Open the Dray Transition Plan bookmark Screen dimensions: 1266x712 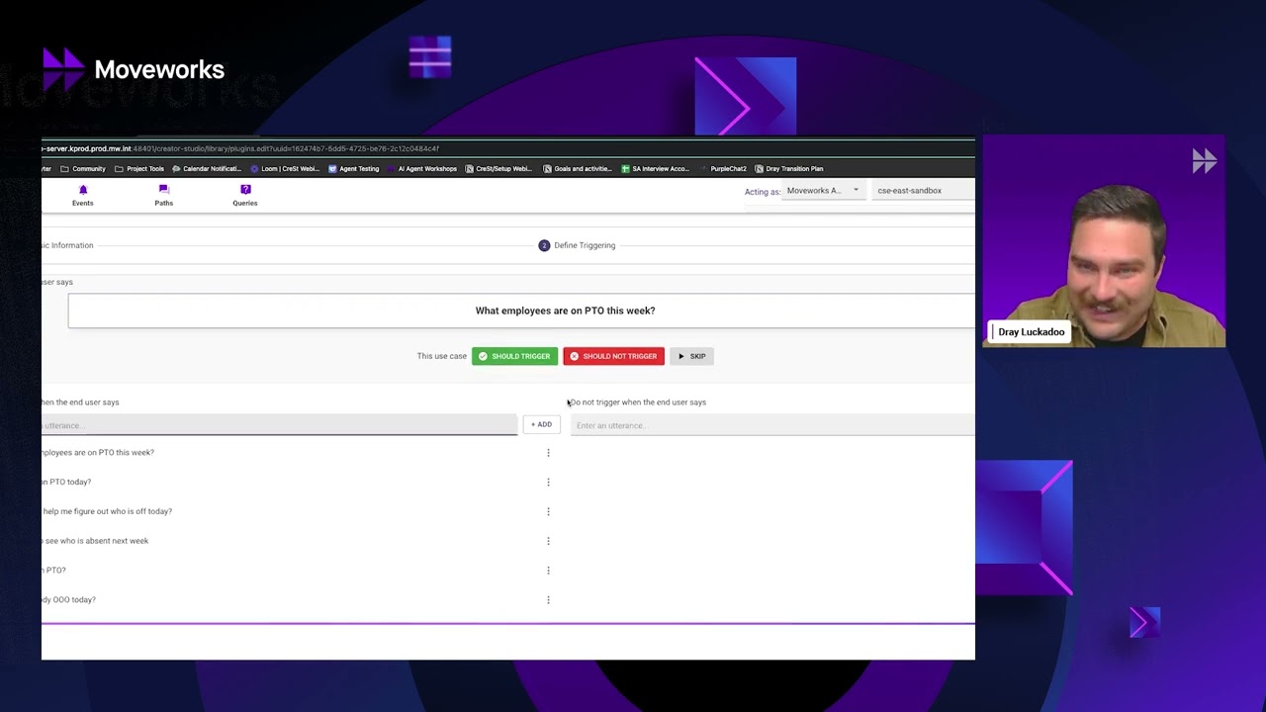point(788,169)
